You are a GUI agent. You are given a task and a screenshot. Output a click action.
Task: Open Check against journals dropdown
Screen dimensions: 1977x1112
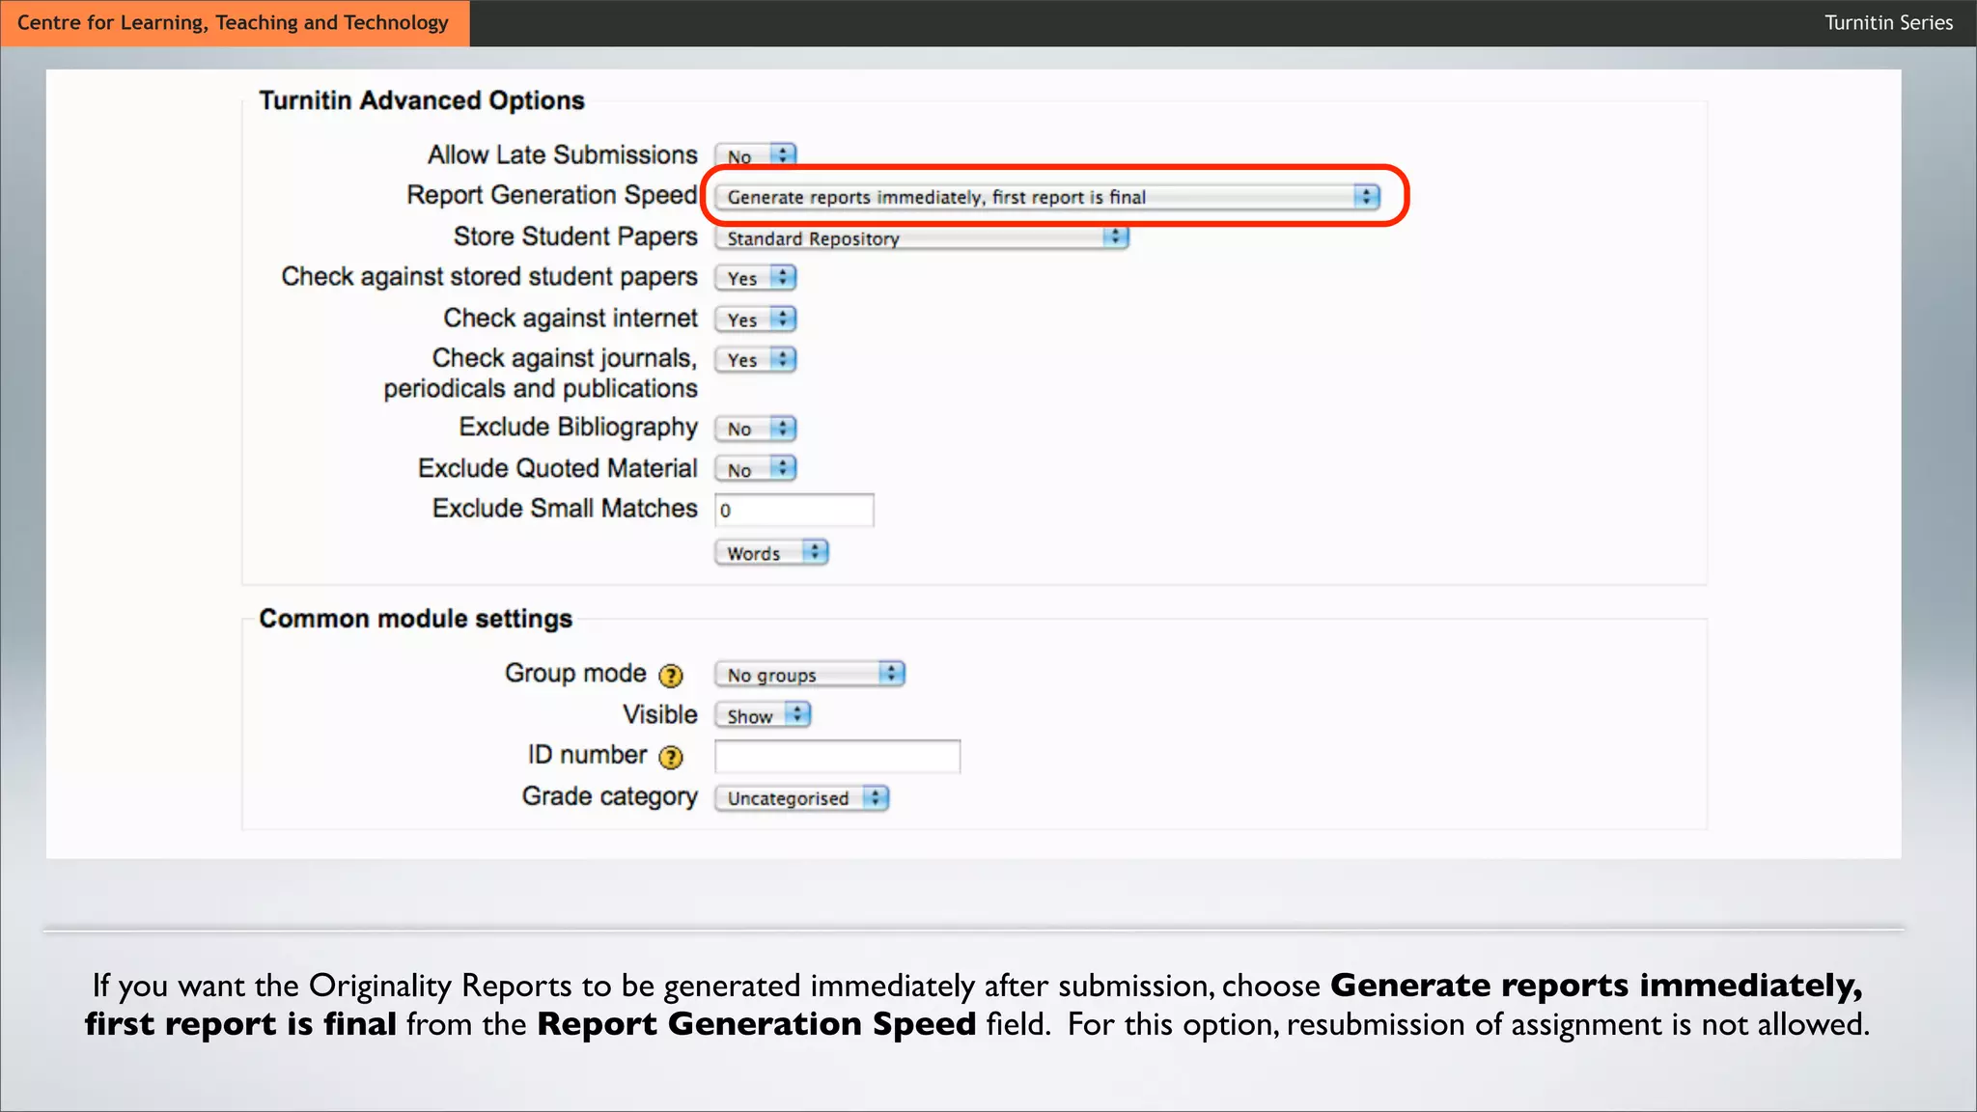[x=755, y=360]
